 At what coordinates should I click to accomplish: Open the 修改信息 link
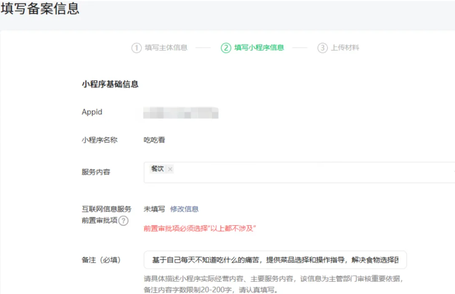[184, 209]
